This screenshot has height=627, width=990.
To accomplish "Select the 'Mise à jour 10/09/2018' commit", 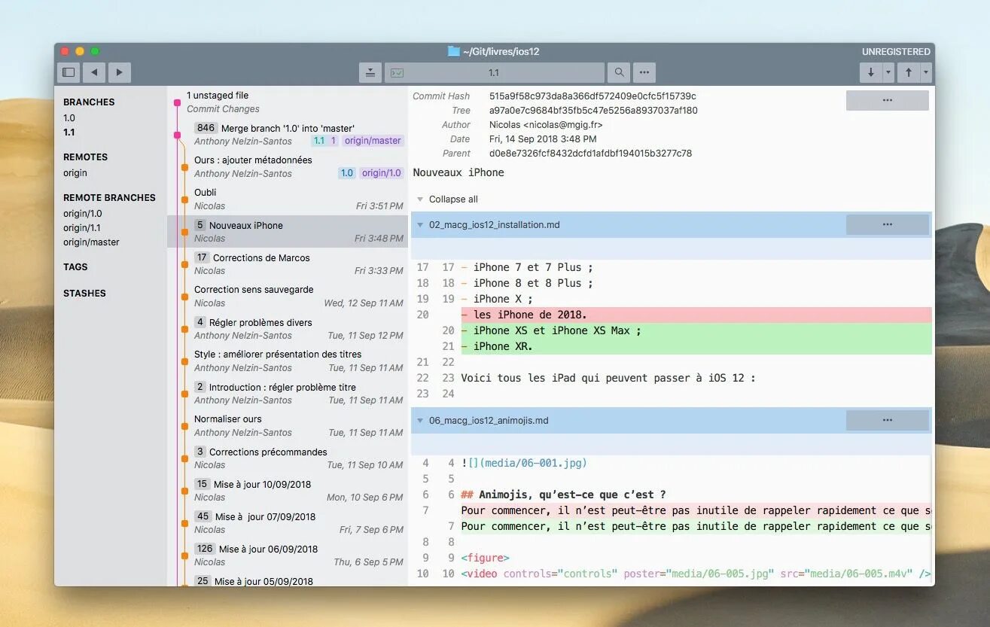I will pos(288,491).
